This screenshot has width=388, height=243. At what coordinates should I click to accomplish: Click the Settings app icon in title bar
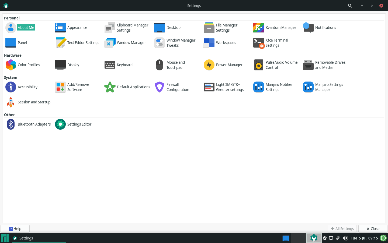[6, 6]
